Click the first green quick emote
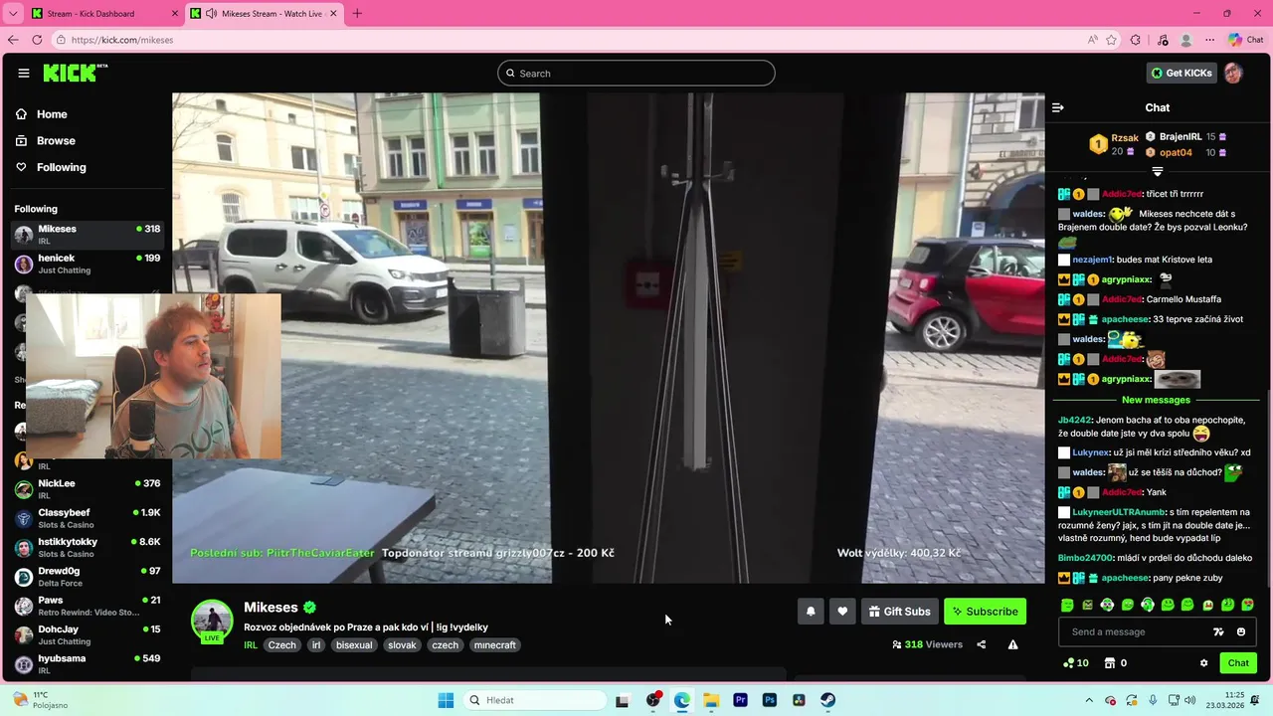1273x716 pixels. tap(1067, 605)
